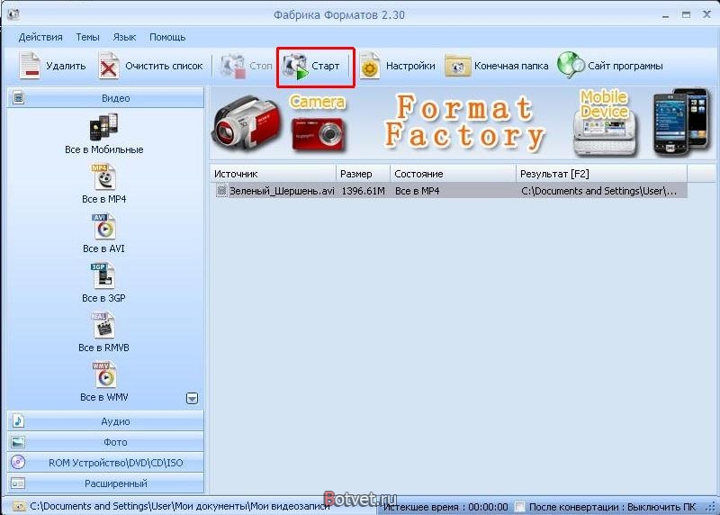The image size is (720, 515).
Task: Sort by the Размер column header
Action: click(x=364, y=174)
